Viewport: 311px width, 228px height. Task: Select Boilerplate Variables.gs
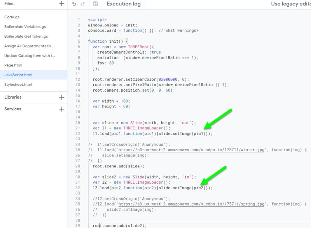[26, 27]
